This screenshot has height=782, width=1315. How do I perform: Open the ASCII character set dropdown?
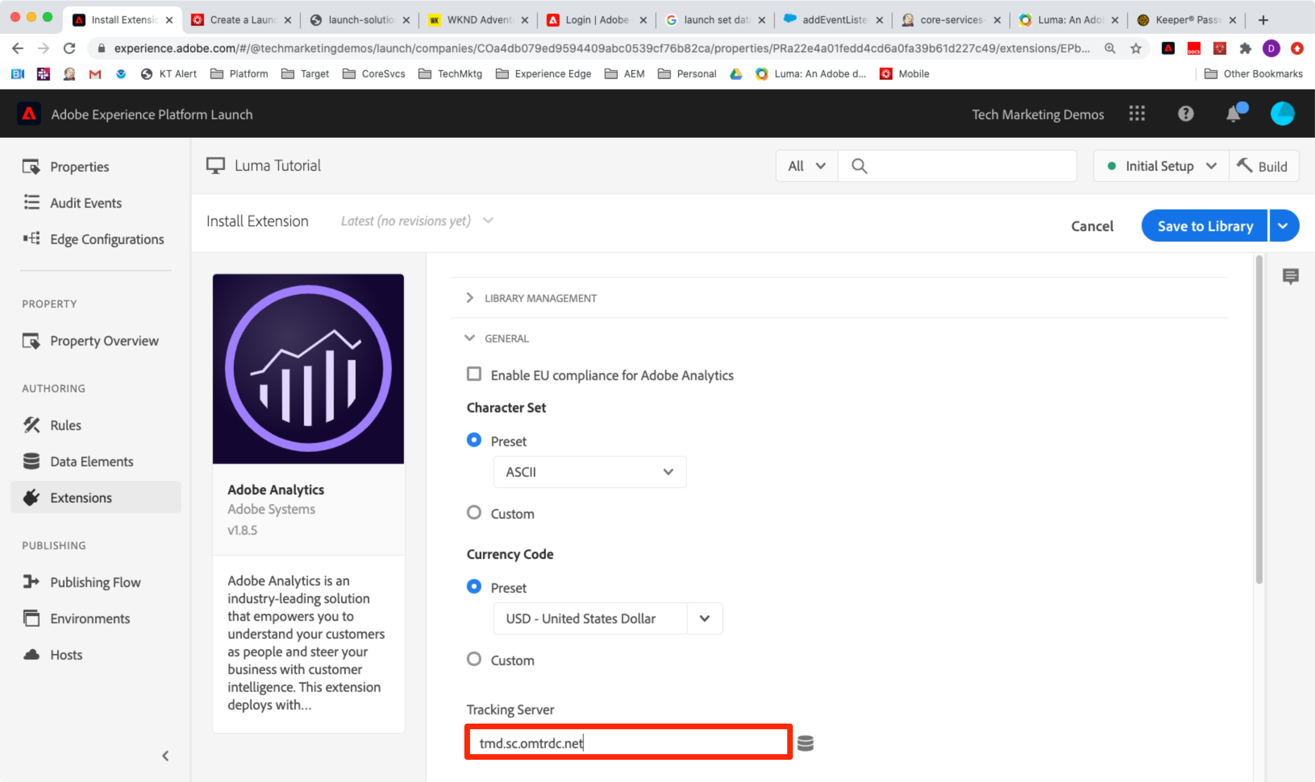589,472
